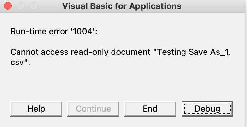Click the words 'Run-time' in the error heading

click(29, 32)
